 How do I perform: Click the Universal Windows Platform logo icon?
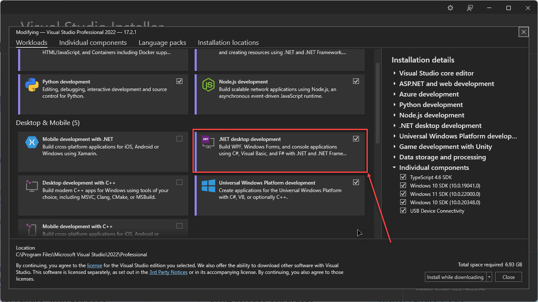208,186
